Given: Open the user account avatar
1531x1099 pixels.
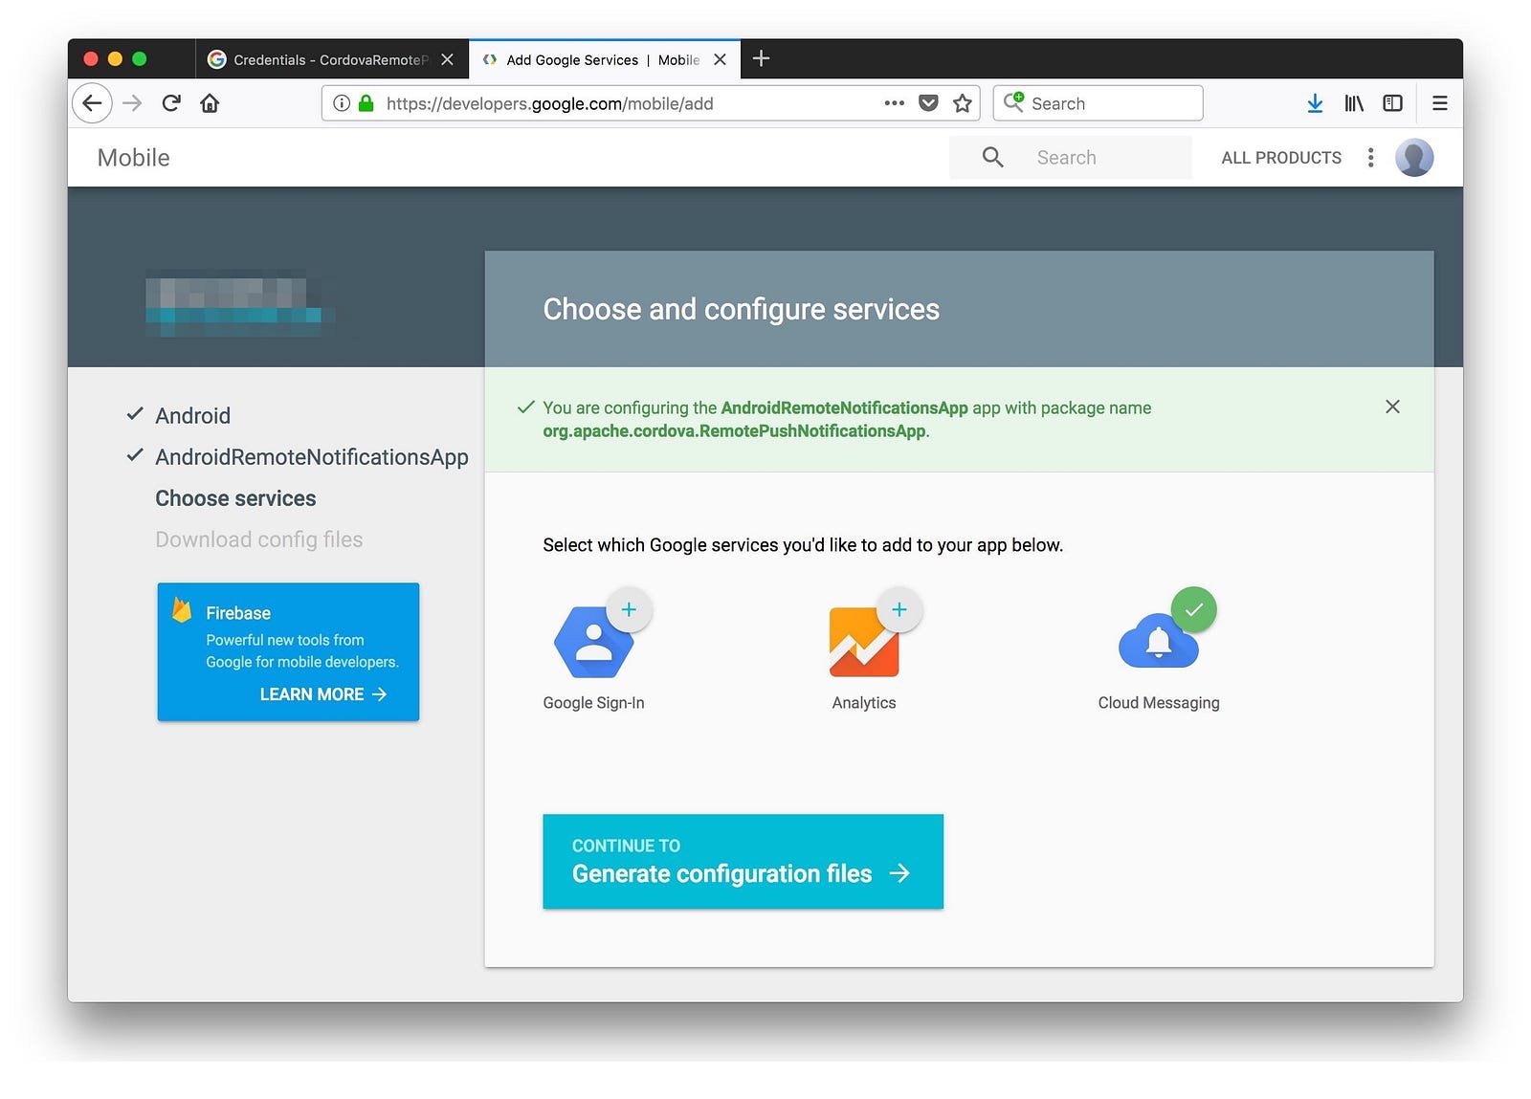Looking at the screenshot, I should (1414, 158).
